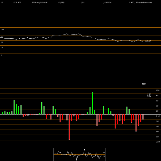Viewport: 161px width, 161px height.
Task: Click the '-40' label on MR axis
Action: (157, 127)
